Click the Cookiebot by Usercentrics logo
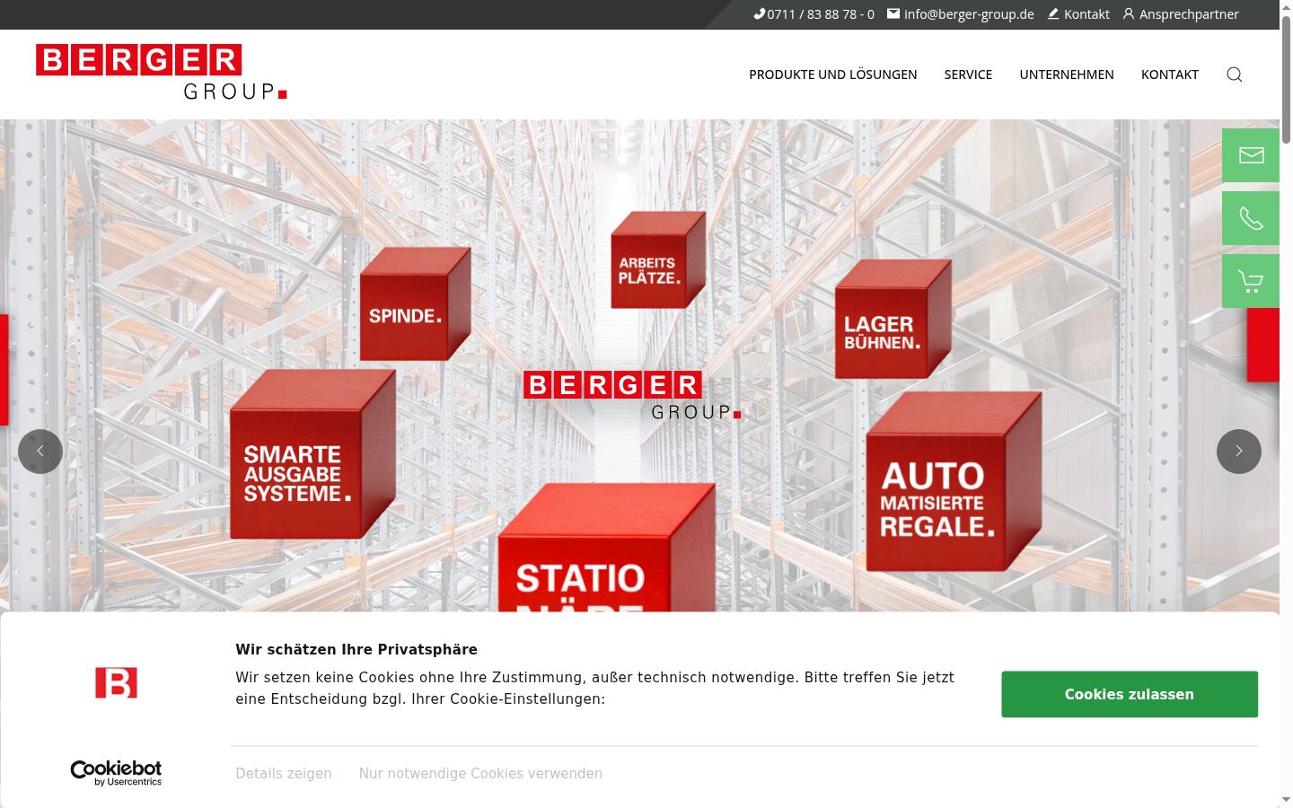Screen dimensions: 1293x808 click(116, 773)
